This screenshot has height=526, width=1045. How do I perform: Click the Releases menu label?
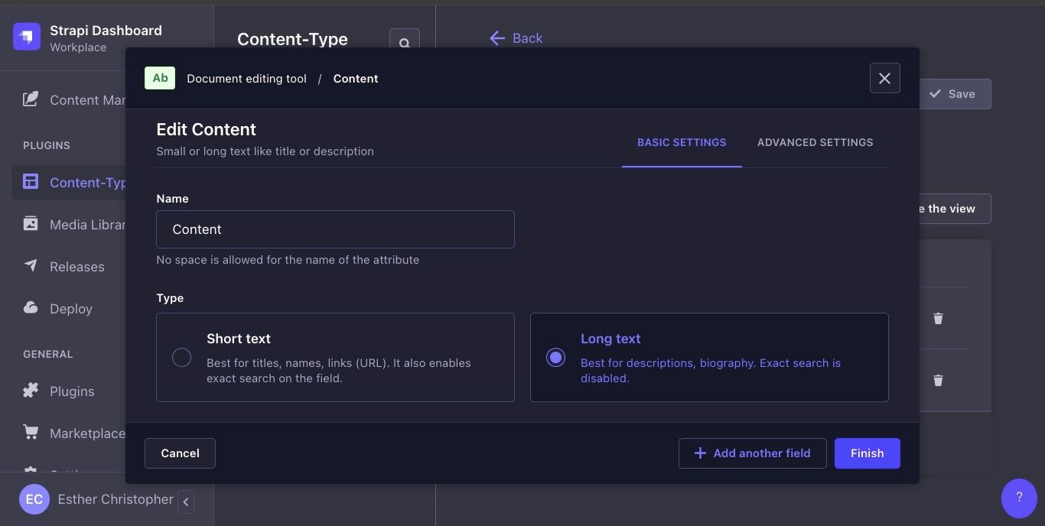click(x=77, y=267)
